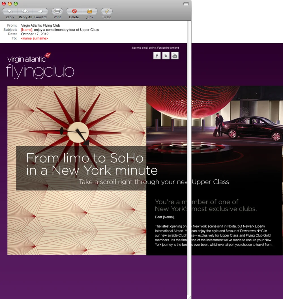Click the Virgin Atlantic Flying Club logo
This screenshot has height=299, width=283.
tap(40, 66)
